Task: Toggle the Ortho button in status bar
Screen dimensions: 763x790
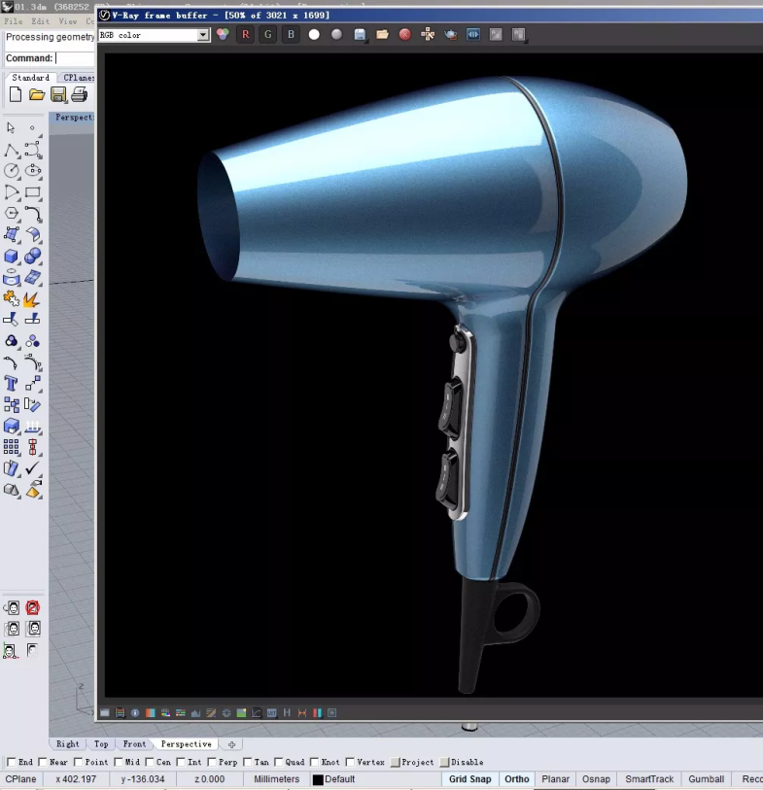Action: pyautogui.click(x=516, y=779)
